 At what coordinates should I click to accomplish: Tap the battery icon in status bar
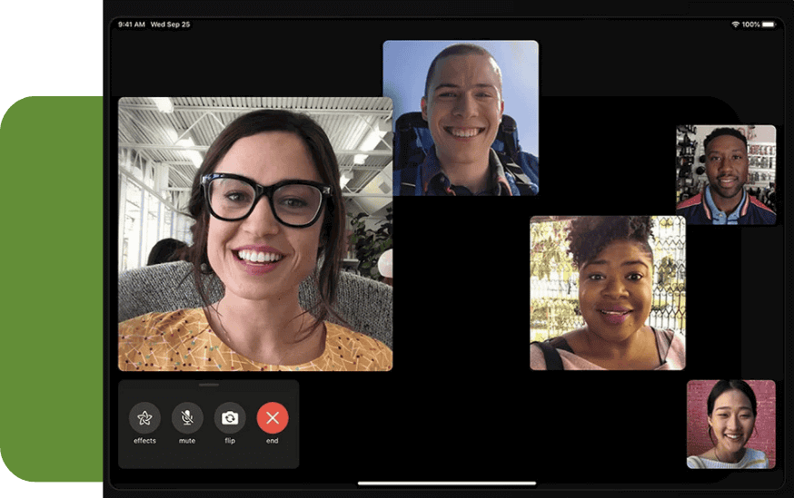click(x=769, y=24)
